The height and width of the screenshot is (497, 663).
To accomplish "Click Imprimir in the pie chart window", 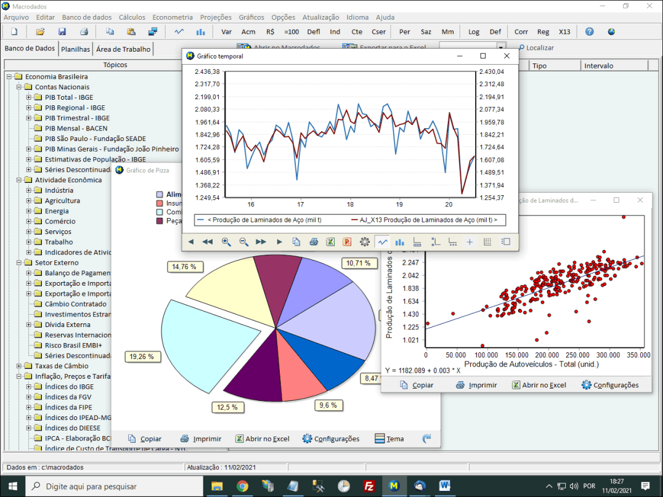I will pos(201,438).
